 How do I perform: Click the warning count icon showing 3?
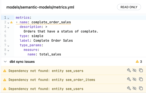pos(137,61)
